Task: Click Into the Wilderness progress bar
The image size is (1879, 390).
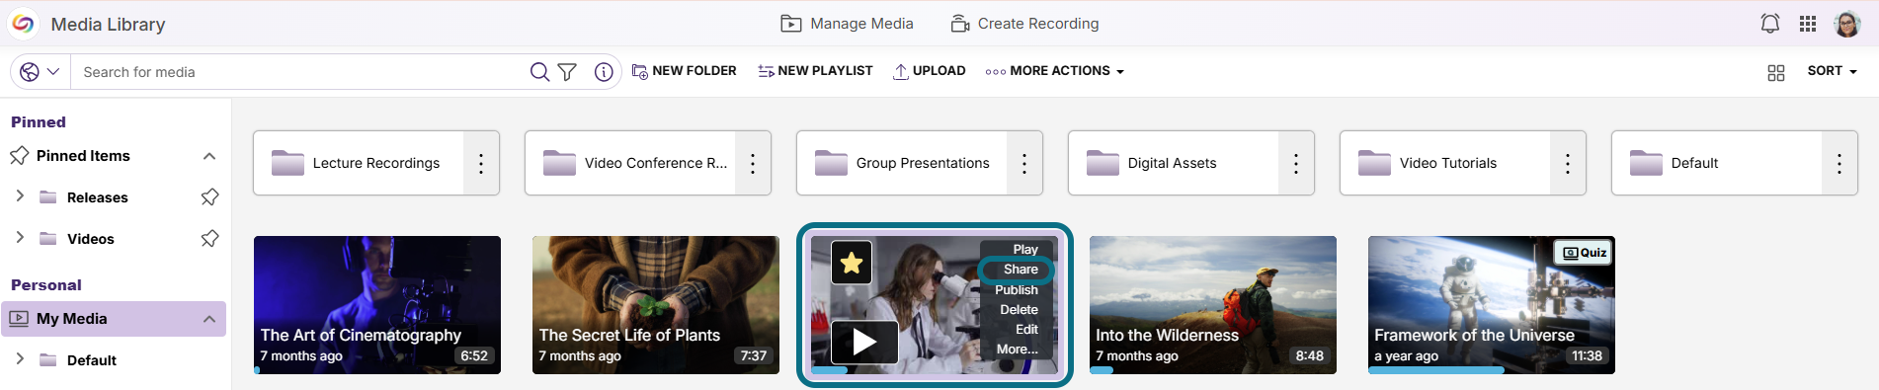Action: point(1213,370)
